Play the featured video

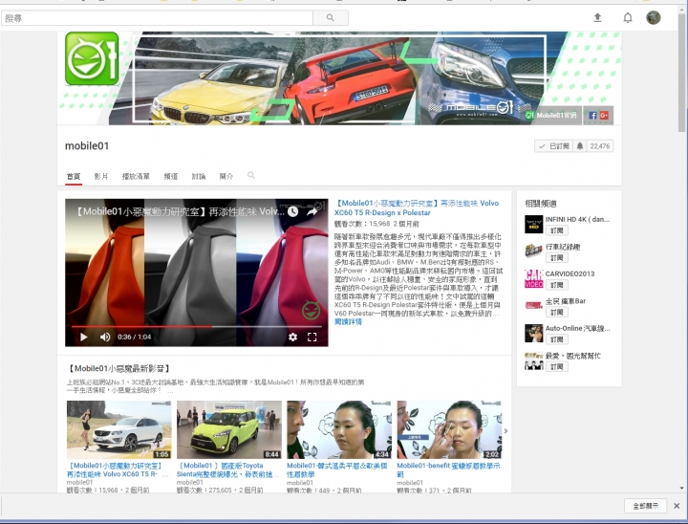pyautogui.click(x=83, y=337)
